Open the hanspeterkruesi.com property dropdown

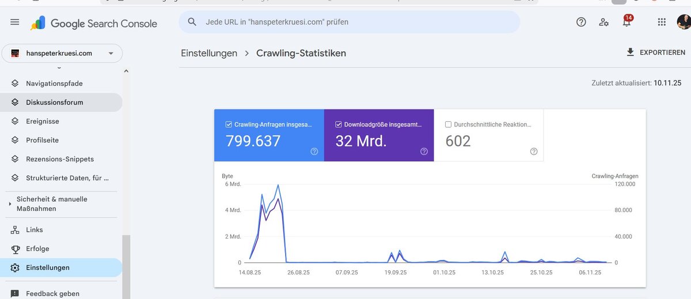tap(62, 53)
